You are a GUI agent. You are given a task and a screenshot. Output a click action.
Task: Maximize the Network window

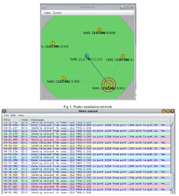pos(127,7)
